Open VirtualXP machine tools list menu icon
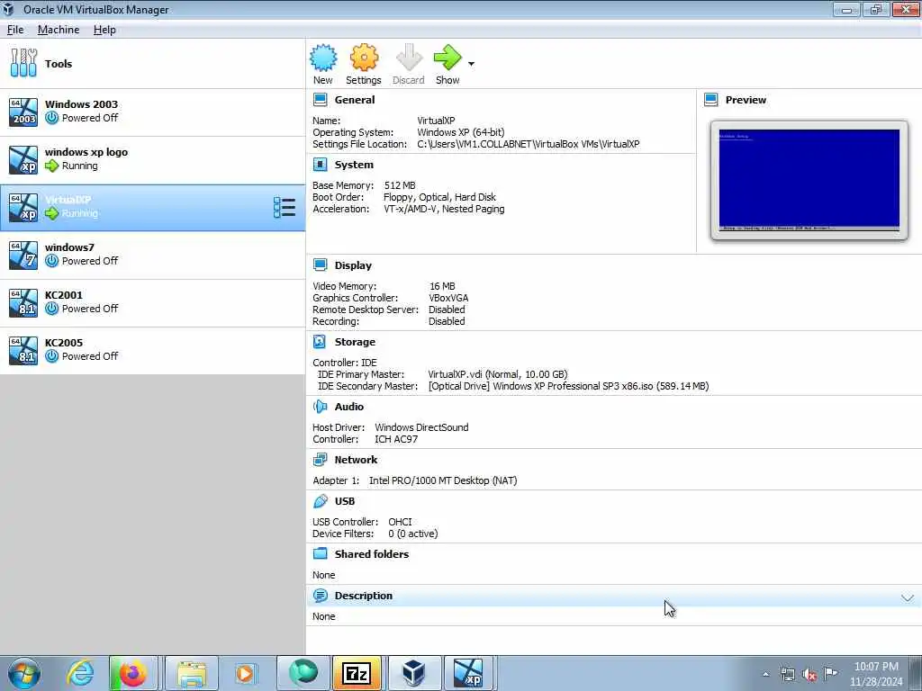This screenshot has height=691, width=922. [x=285, y=208]
